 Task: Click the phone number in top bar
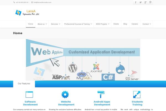pos(22,2)
